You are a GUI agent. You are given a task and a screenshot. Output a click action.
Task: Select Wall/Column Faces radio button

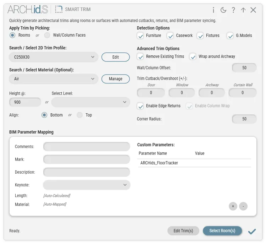[47, 35]
